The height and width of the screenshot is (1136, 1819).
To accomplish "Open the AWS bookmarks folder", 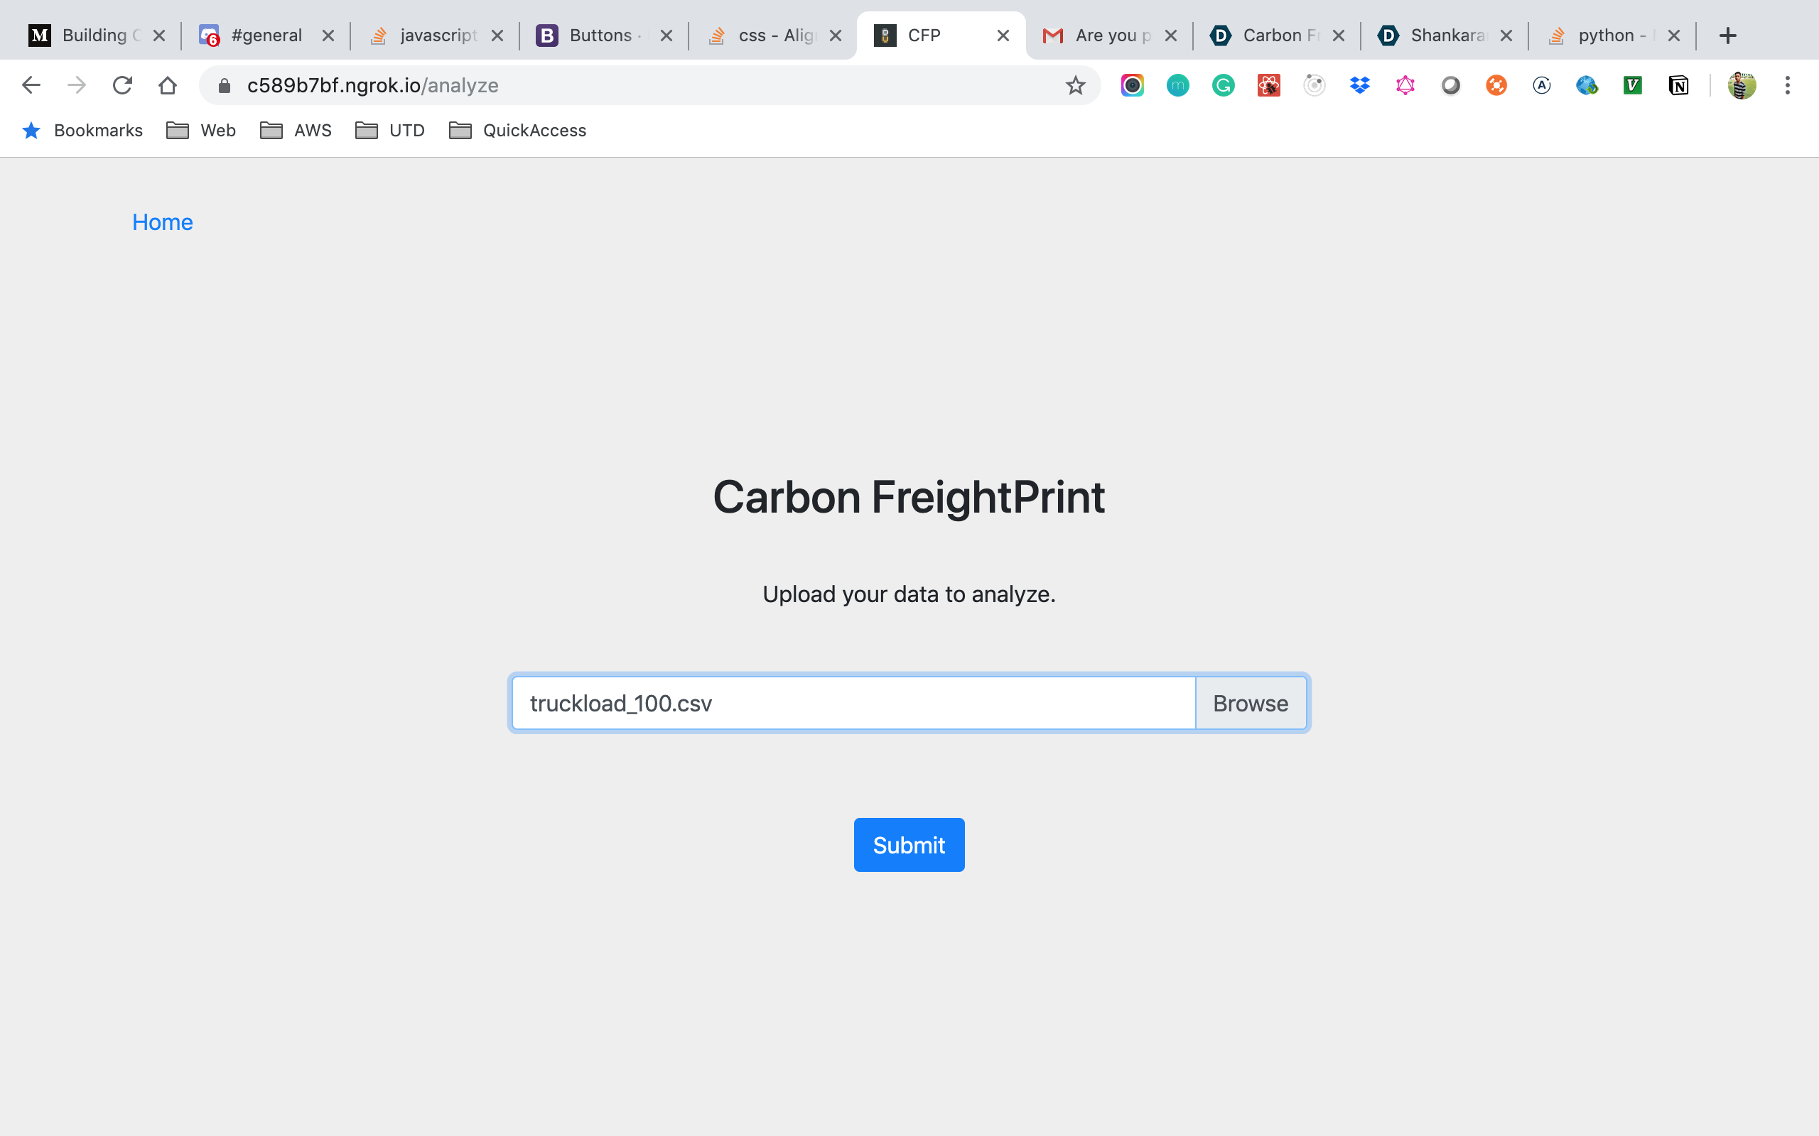I will (x=296, y=131).
